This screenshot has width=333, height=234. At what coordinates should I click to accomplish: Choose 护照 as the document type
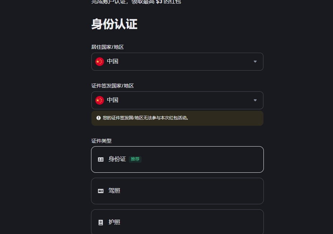click(177, 222)
